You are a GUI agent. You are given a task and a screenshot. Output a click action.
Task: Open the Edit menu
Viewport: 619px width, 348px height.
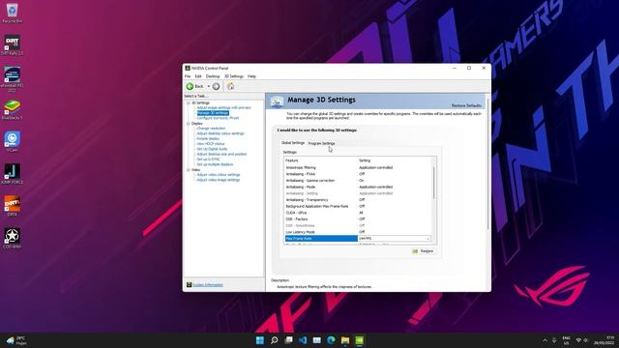pos(198,76)
